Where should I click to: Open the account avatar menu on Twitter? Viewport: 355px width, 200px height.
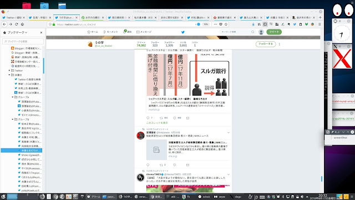point(261,32)
